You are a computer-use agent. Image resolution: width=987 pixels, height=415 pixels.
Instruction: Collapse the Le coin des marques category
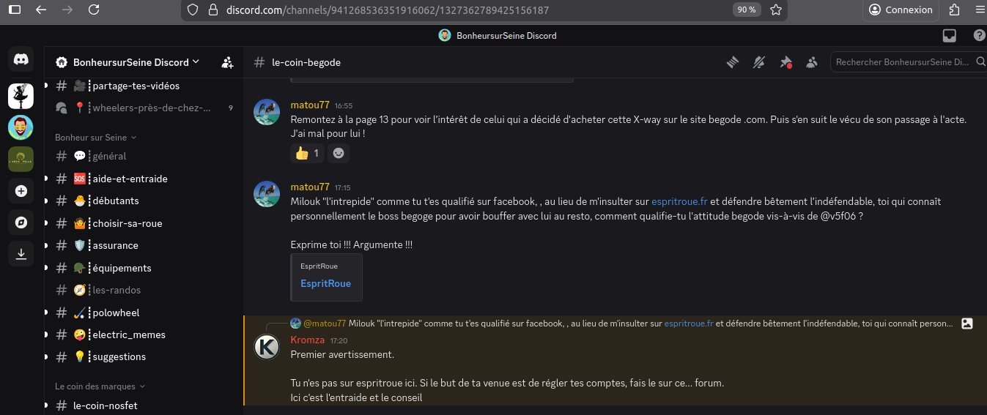click(x=100, y=386)
